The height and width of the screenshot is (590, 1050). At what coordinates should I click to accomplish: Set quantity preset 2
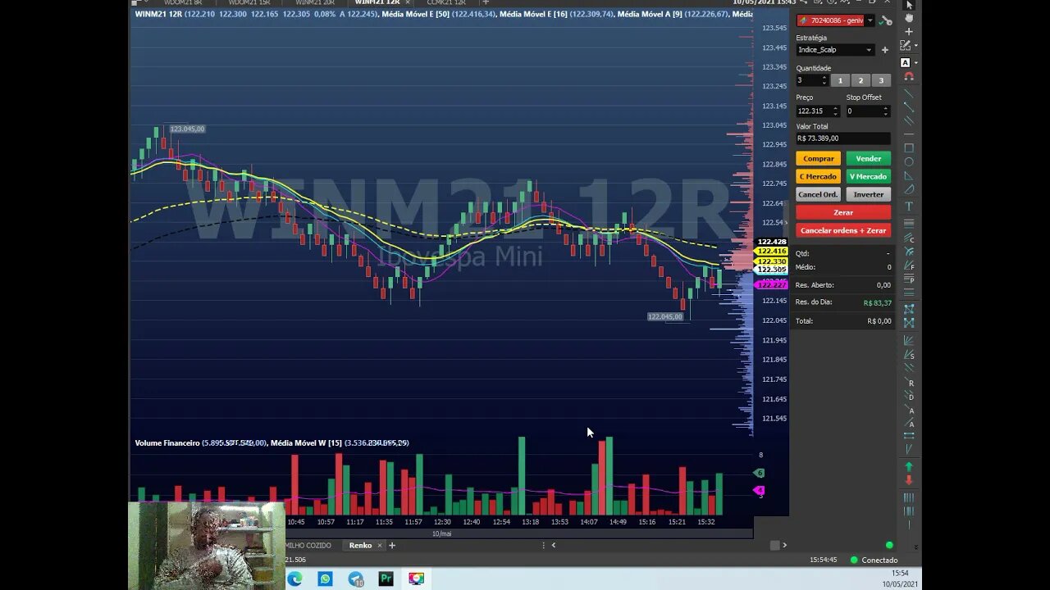[x=861, y=80]
